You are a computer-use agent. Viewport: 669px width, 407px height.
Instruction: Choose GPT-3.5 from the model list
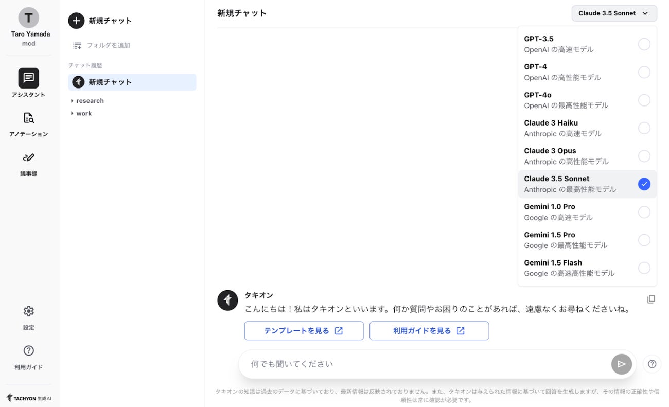[x=587, y=44]
